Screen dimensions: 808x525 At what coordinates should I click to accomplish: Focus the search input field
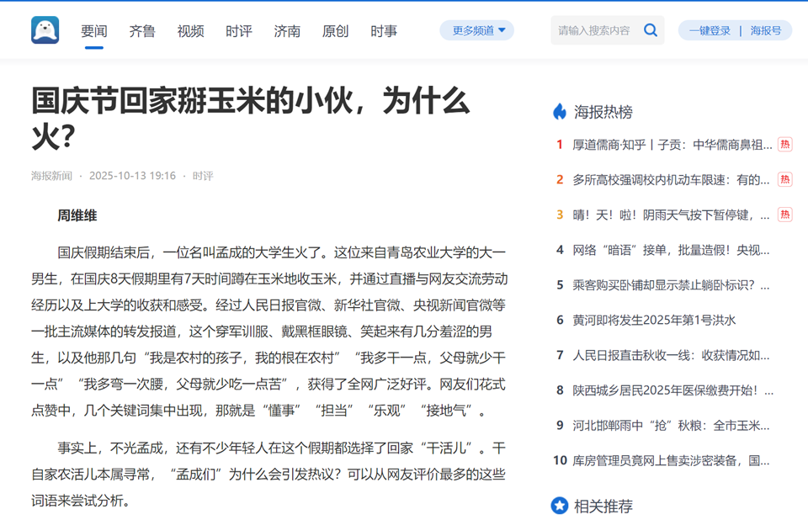[x=595, y=30]
